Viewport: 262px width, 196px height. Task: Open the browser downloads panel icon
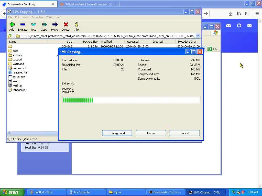click(x=231, y=14)
